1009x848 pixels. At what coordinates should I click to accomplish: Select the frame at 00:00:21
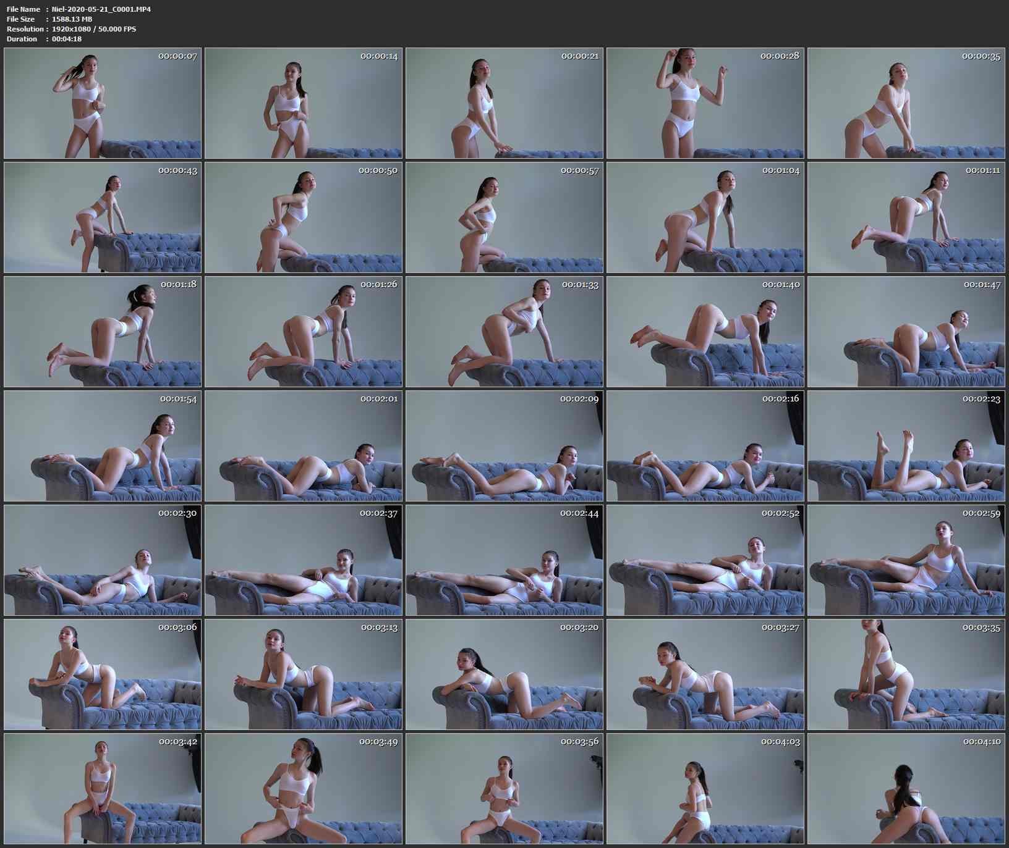point(504,103)
